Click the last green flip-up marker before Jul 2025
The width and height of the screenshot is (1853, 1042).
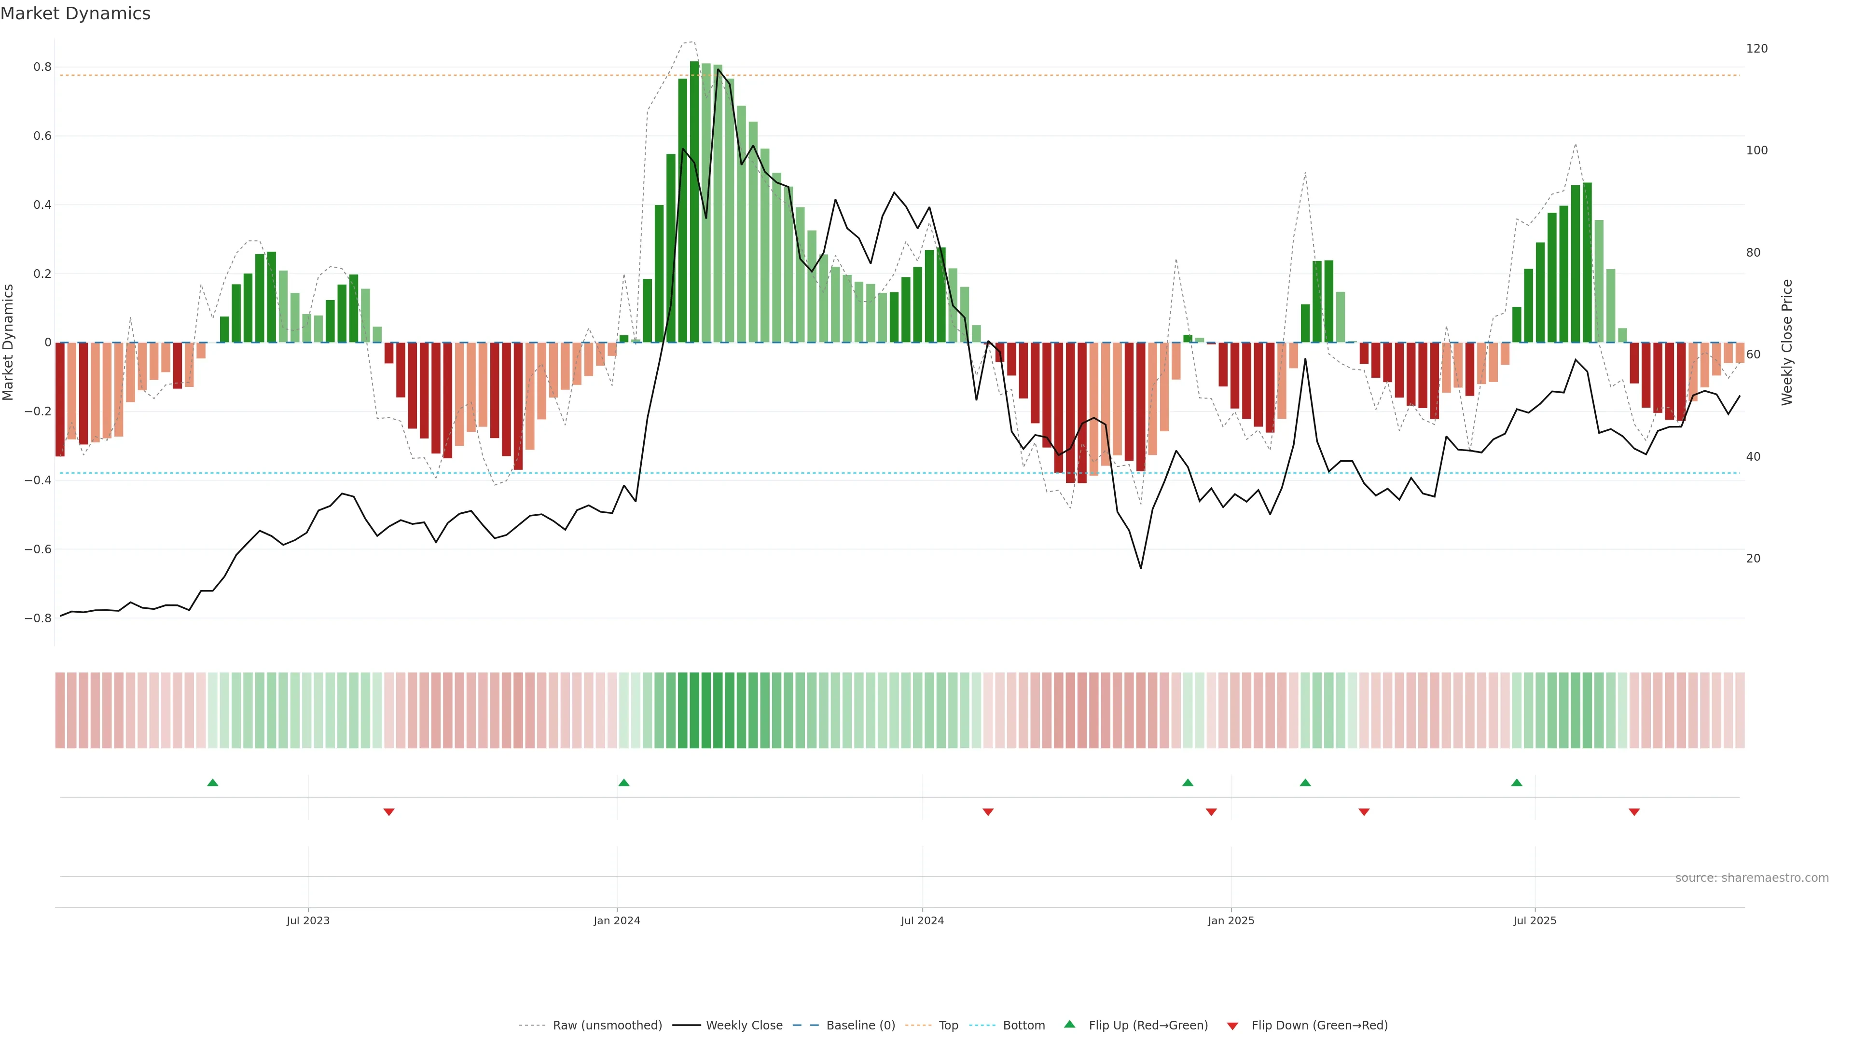tap(1516, 782)
